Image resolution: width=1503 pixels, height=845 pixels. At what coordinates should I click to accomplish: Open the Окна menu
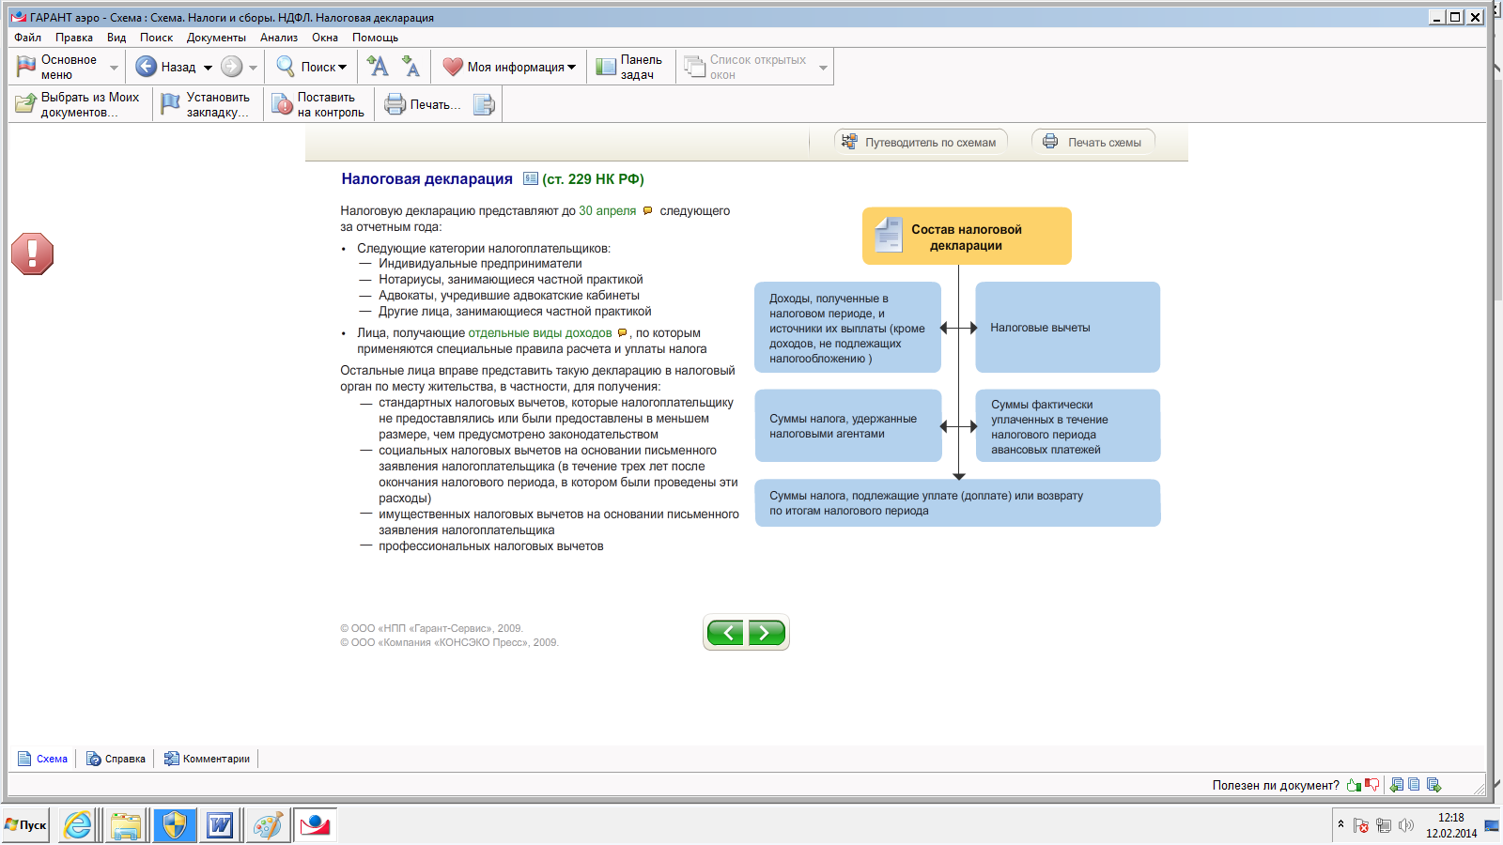click(325, 38)
